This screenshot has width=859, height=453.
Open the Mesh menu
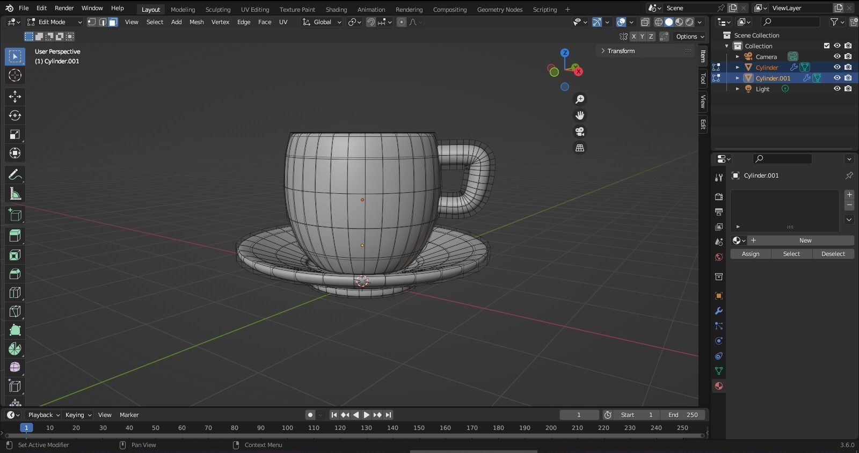coord(196,22)
